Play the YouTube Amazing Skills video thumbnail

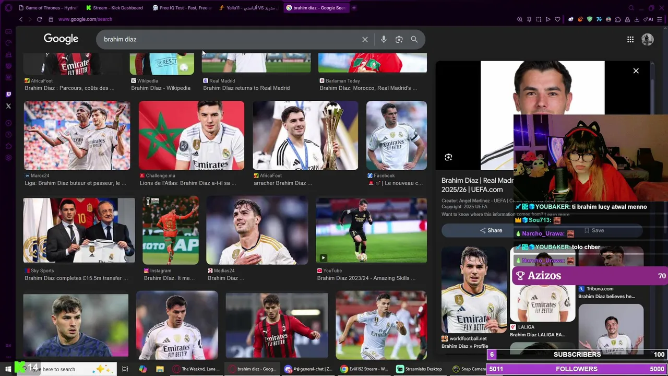[371, 230]
